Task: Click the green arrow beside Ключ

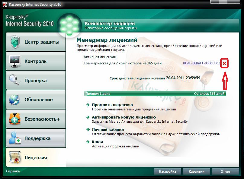Action: point(88,142)
